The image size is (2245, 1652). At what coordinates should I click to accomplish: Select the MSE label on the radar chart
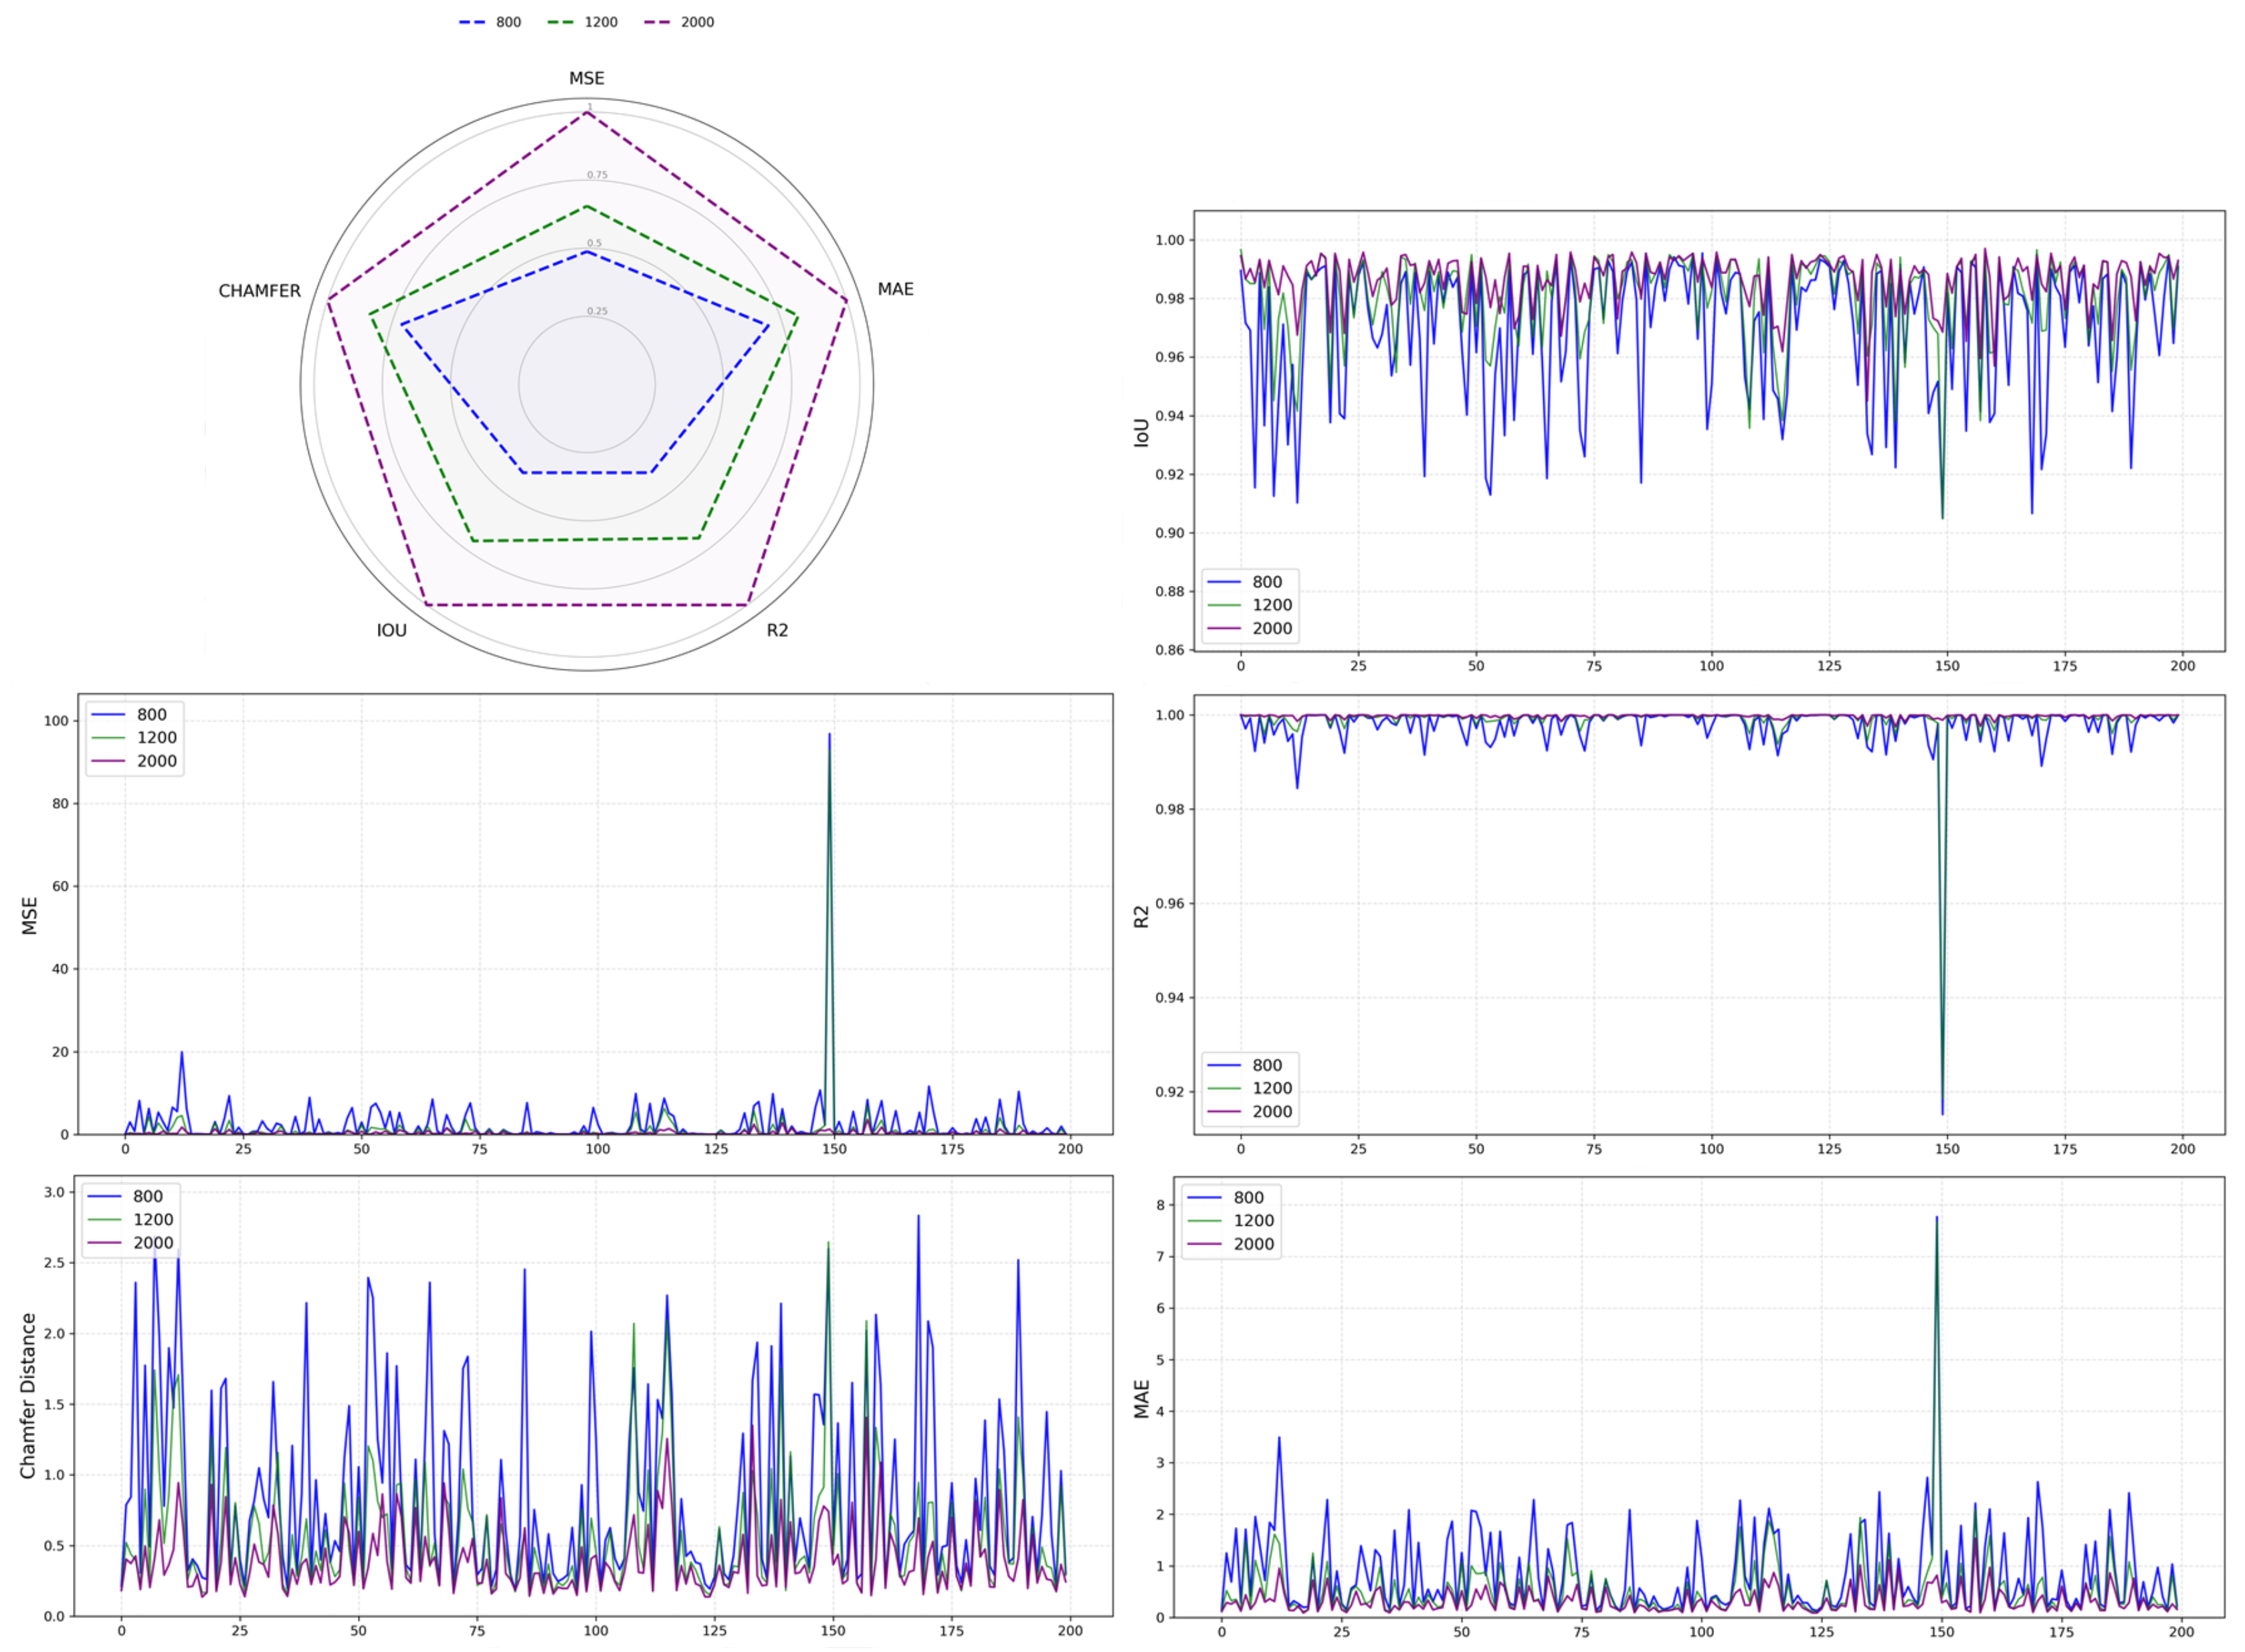pyautogui.click(x=586, y=78)
